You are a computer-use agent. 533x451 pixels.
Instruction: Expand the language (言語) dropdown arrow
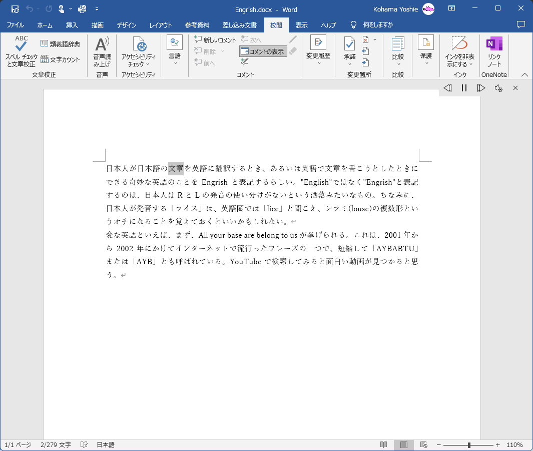175,63
